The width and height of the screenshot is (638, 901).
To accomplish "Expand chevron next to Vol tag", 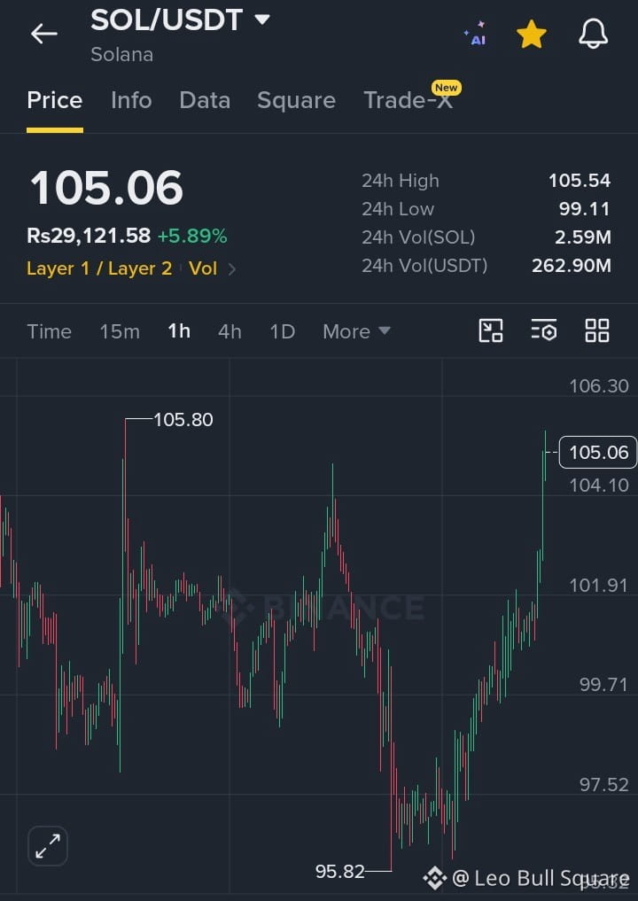I will [x=232, y=269].
